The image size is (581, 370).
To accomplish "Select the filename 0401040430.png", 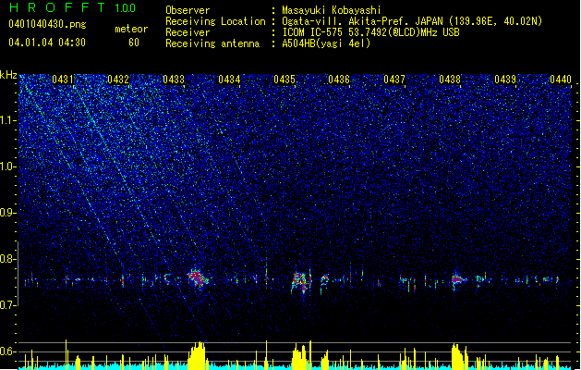I will click(x=47, y=24).
